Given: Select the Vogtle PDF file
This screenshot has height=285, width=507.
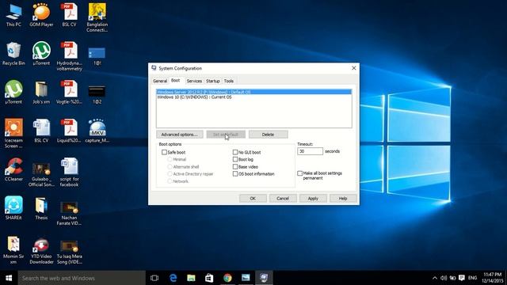Looking at the screenshot, I should tap(69, 92).
